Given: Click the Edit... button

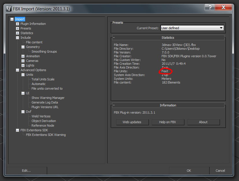Looking at the screenshot, I should coord(27,171).
